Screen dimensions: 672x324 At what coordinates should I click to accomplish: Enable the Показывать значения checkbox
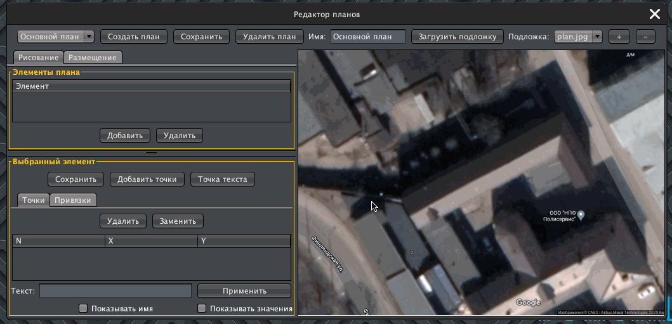coord(202,309)
